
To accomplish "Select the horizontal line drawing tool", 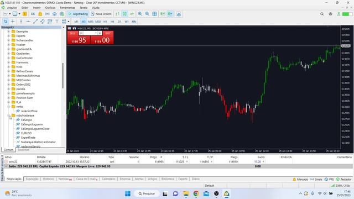I will [28, 22].
